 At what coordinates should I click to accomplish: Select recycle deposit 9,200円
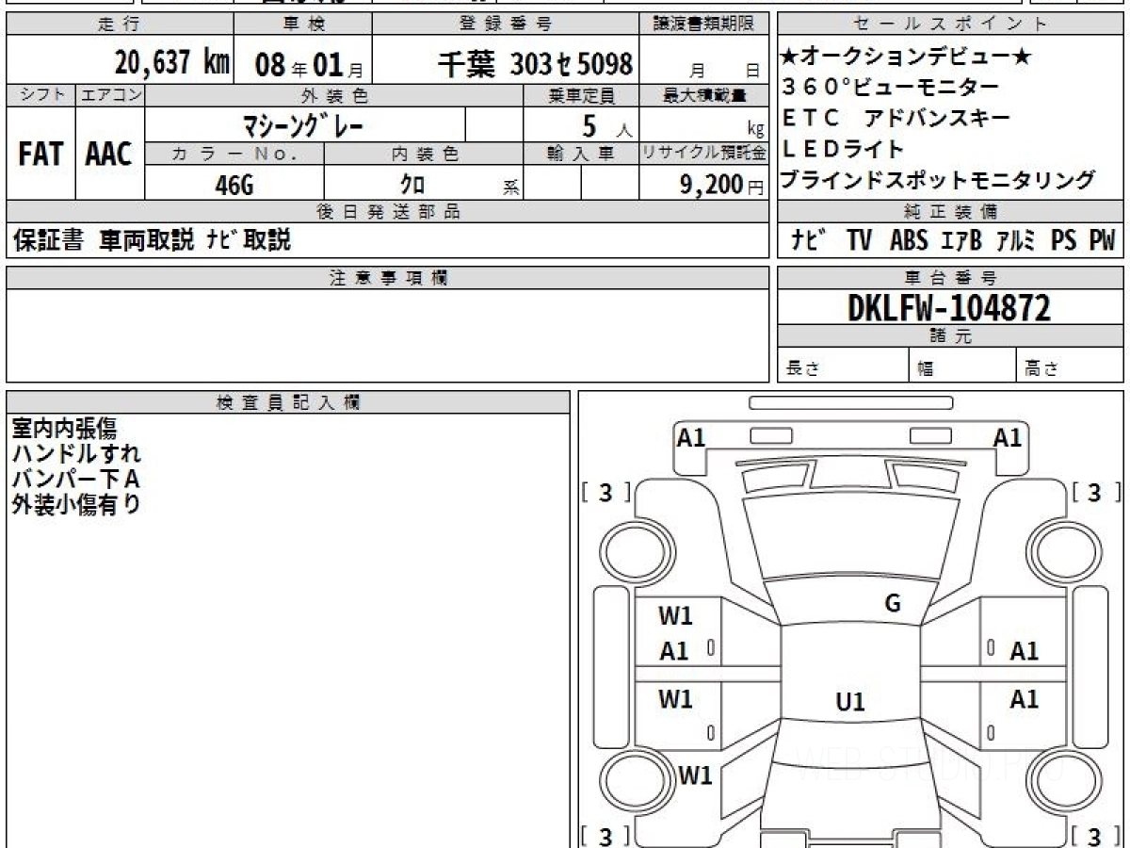click(x=721, y=185)
